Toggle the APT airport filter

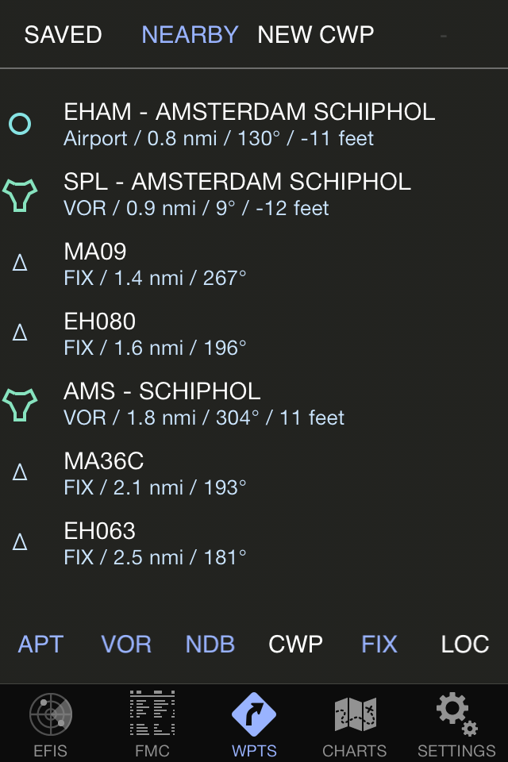pos(40,644)
